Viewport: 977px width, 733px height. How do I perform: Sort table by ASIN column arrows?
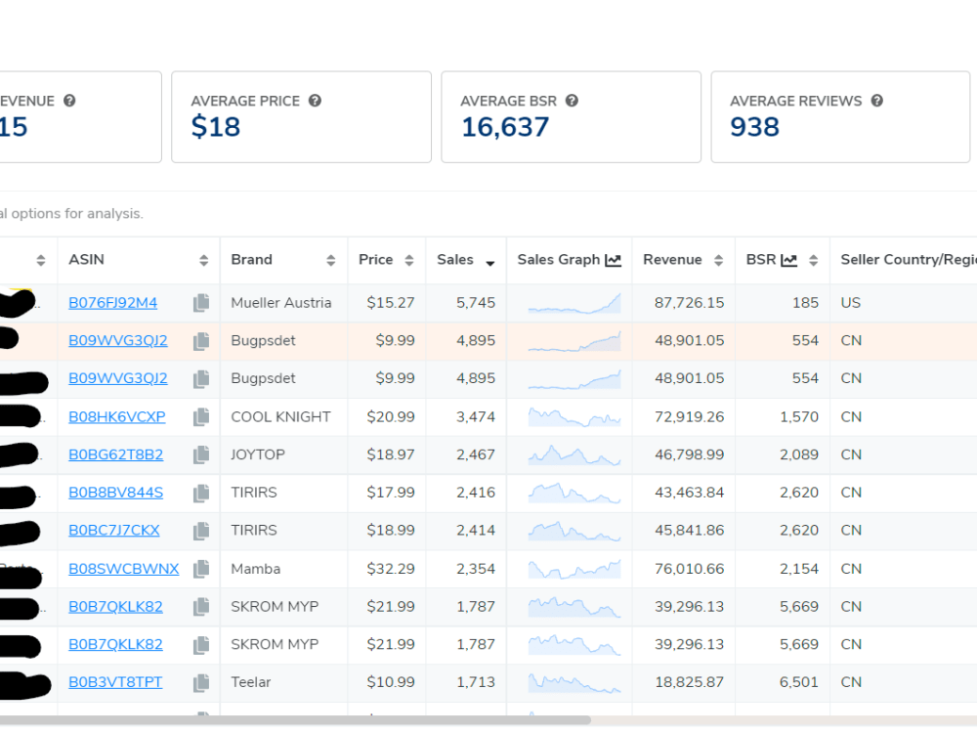[204, 261]
